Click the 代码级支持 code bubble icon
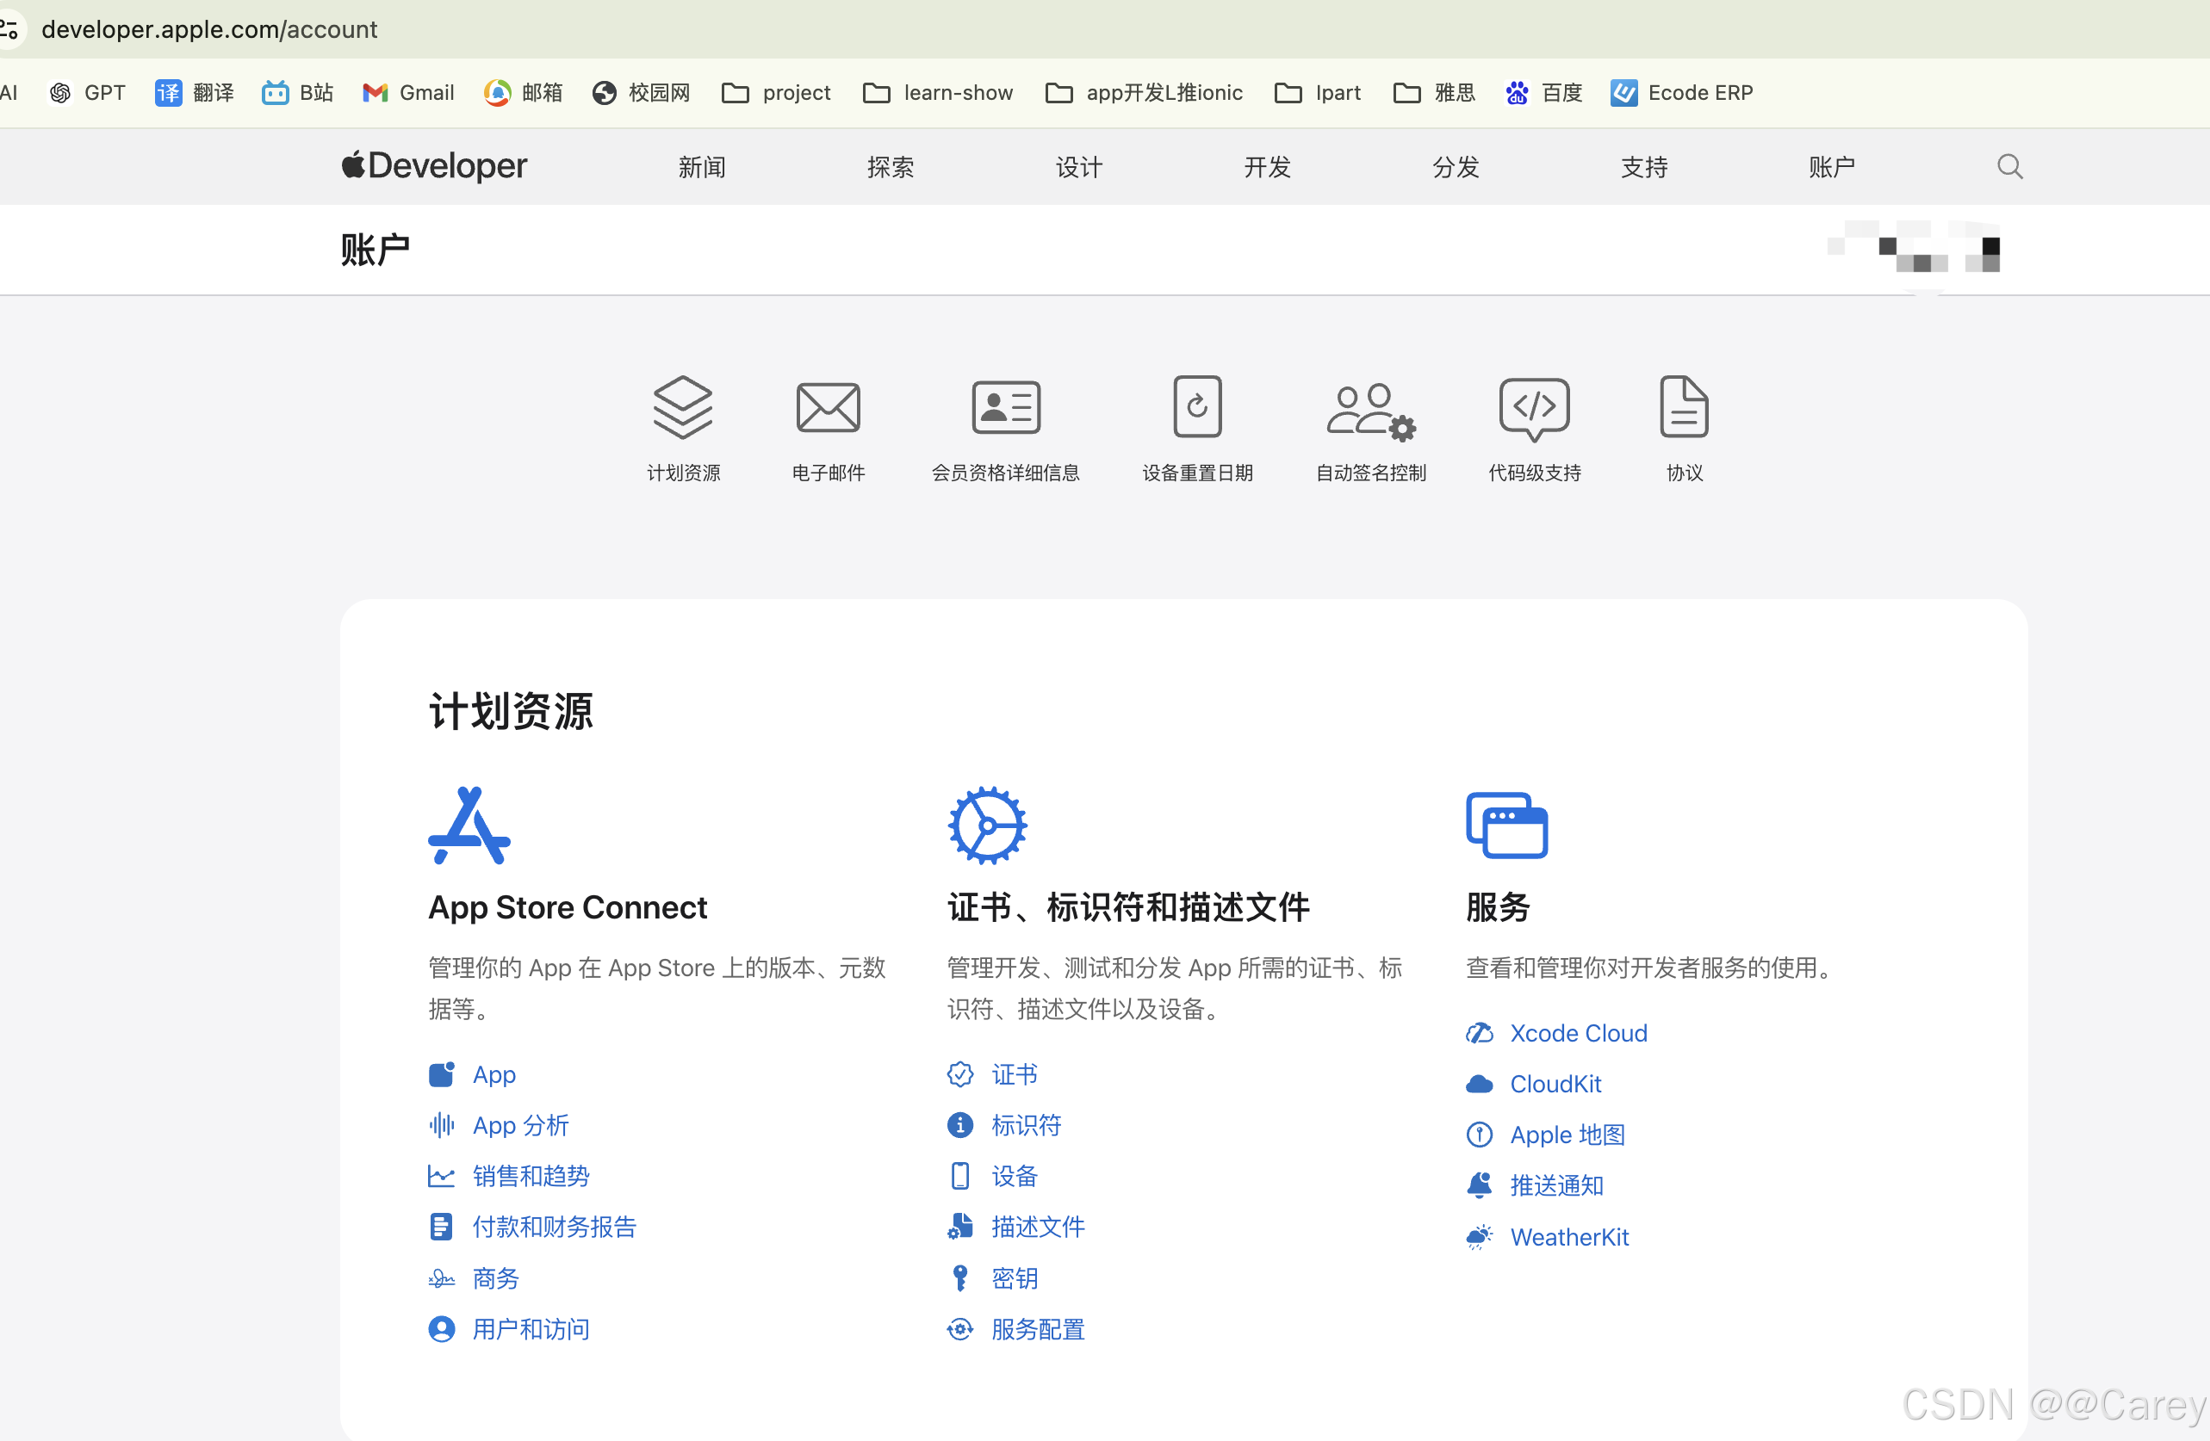Viewport: 2210px width, 1441px height. click(x=1534, y=407)
